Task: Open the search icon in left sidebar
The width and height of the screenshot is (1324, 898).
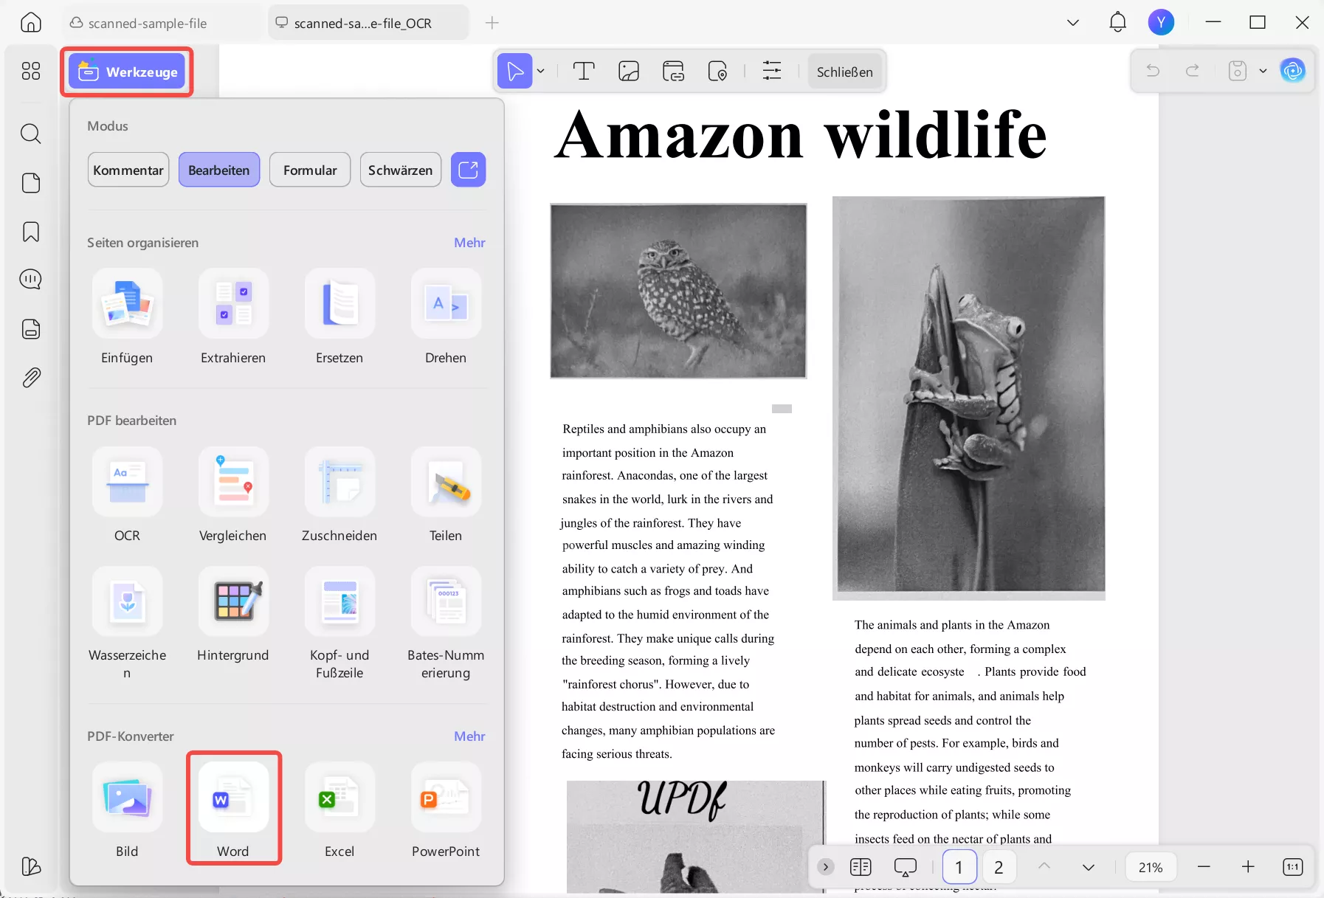Action: pos(31,134)
